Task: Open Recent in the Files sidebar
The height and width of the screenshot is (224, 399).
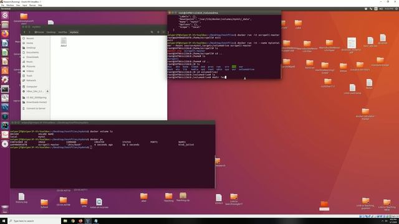Action: click(36, 39)
